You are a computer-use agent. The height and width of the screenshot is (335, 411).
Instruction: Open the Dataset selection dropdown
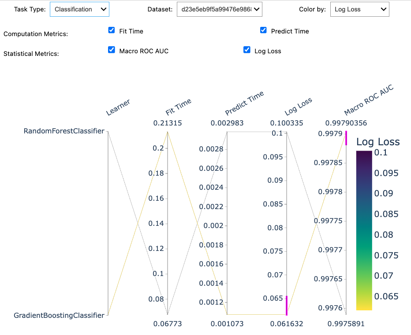(219, 9)
